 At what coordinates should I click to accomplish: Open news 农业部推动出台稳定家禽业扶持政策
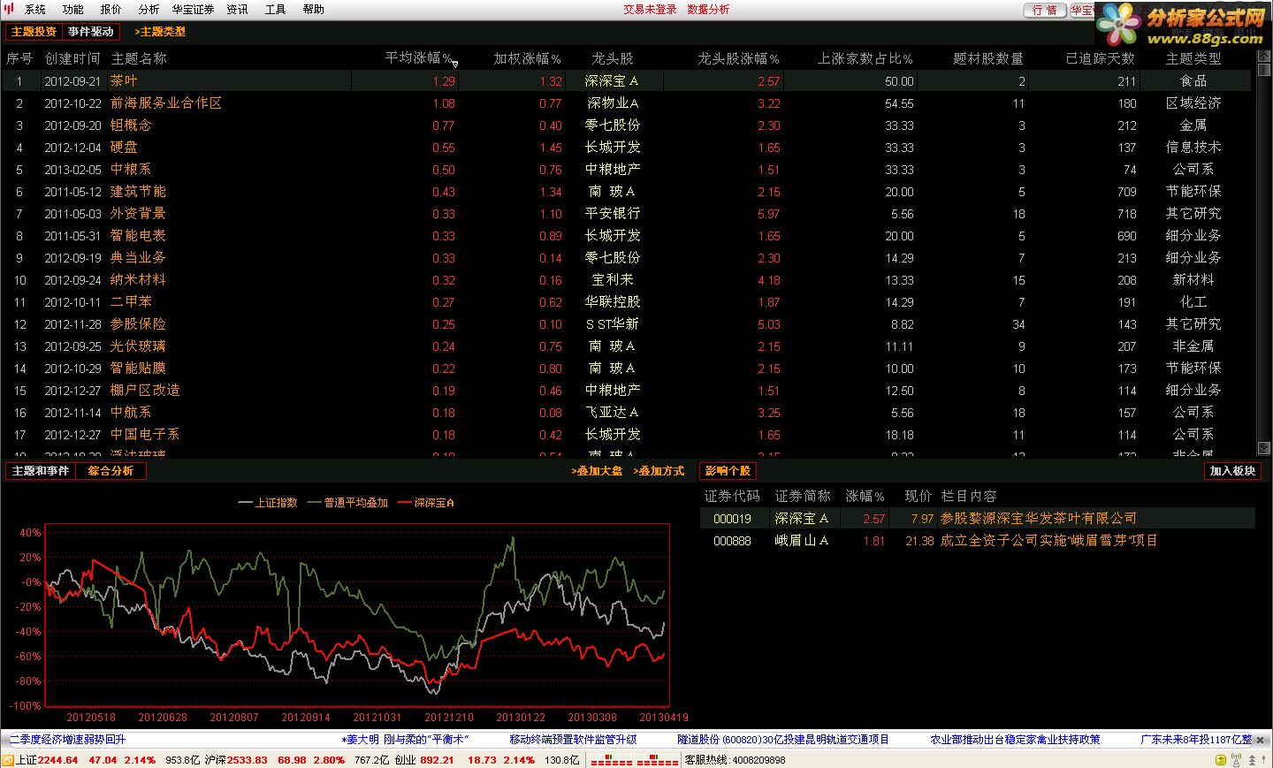[x=1015, y=740]
